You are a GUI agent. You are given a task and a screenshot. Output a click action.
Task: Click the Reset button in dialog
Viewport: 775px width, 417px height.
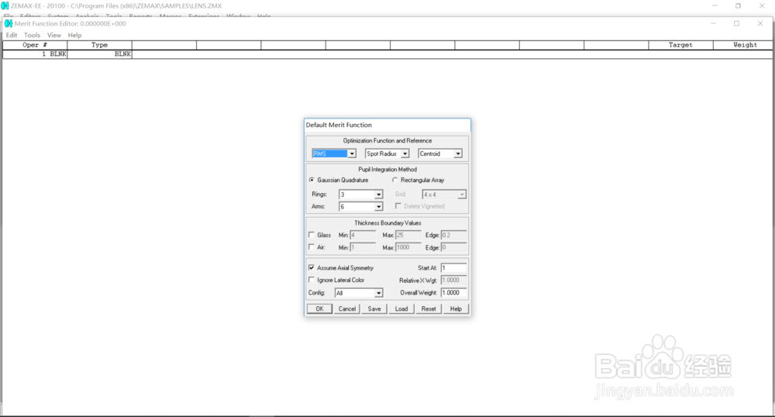pyautogui.click(x=429, y=308)
